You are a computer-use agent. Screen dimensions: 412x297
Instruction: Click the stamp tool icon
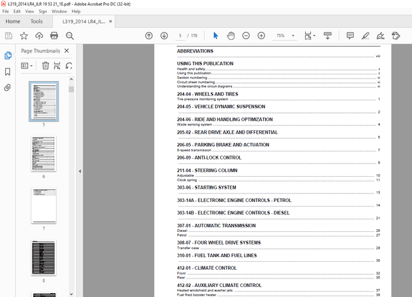click(395, 36)
